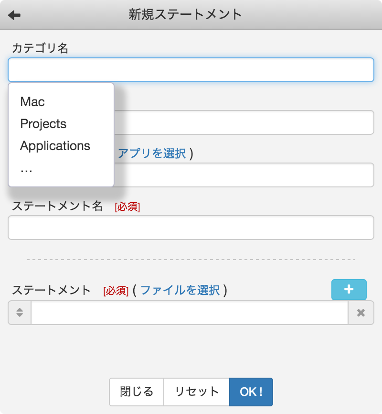Image resolution: width=382 pixels, height=414 pixels.
Task: Click the text field under アプリを選択
Action: pyautogui.click(x=244, y=175)
